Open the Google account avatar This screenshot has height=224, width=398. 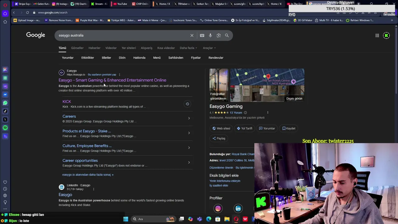point(386,35)
